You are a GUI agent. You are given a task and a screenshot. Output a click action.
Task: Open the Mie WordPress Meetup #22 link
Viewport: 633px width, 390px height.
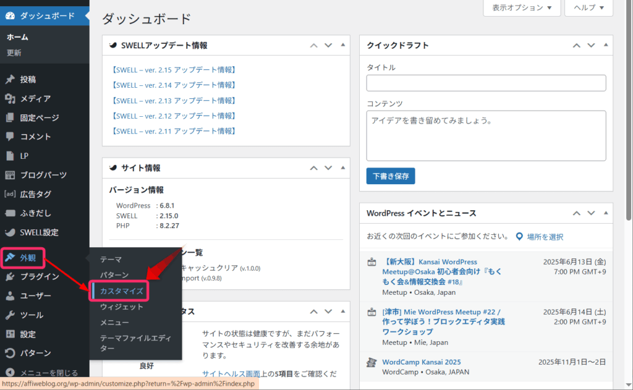coord(443,322)
